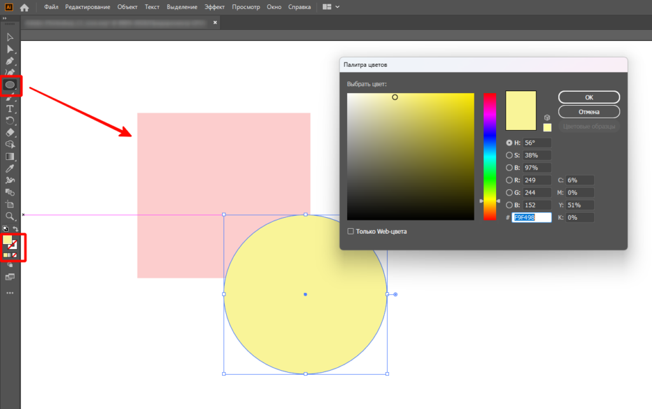Expand the toolbar with double-arrow
652x409 pixels.
[5, 19]
